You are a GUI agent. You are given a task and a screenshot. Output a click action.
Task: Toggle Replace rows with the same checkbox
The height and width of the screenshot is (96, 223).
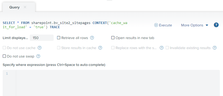pos(113,48)
